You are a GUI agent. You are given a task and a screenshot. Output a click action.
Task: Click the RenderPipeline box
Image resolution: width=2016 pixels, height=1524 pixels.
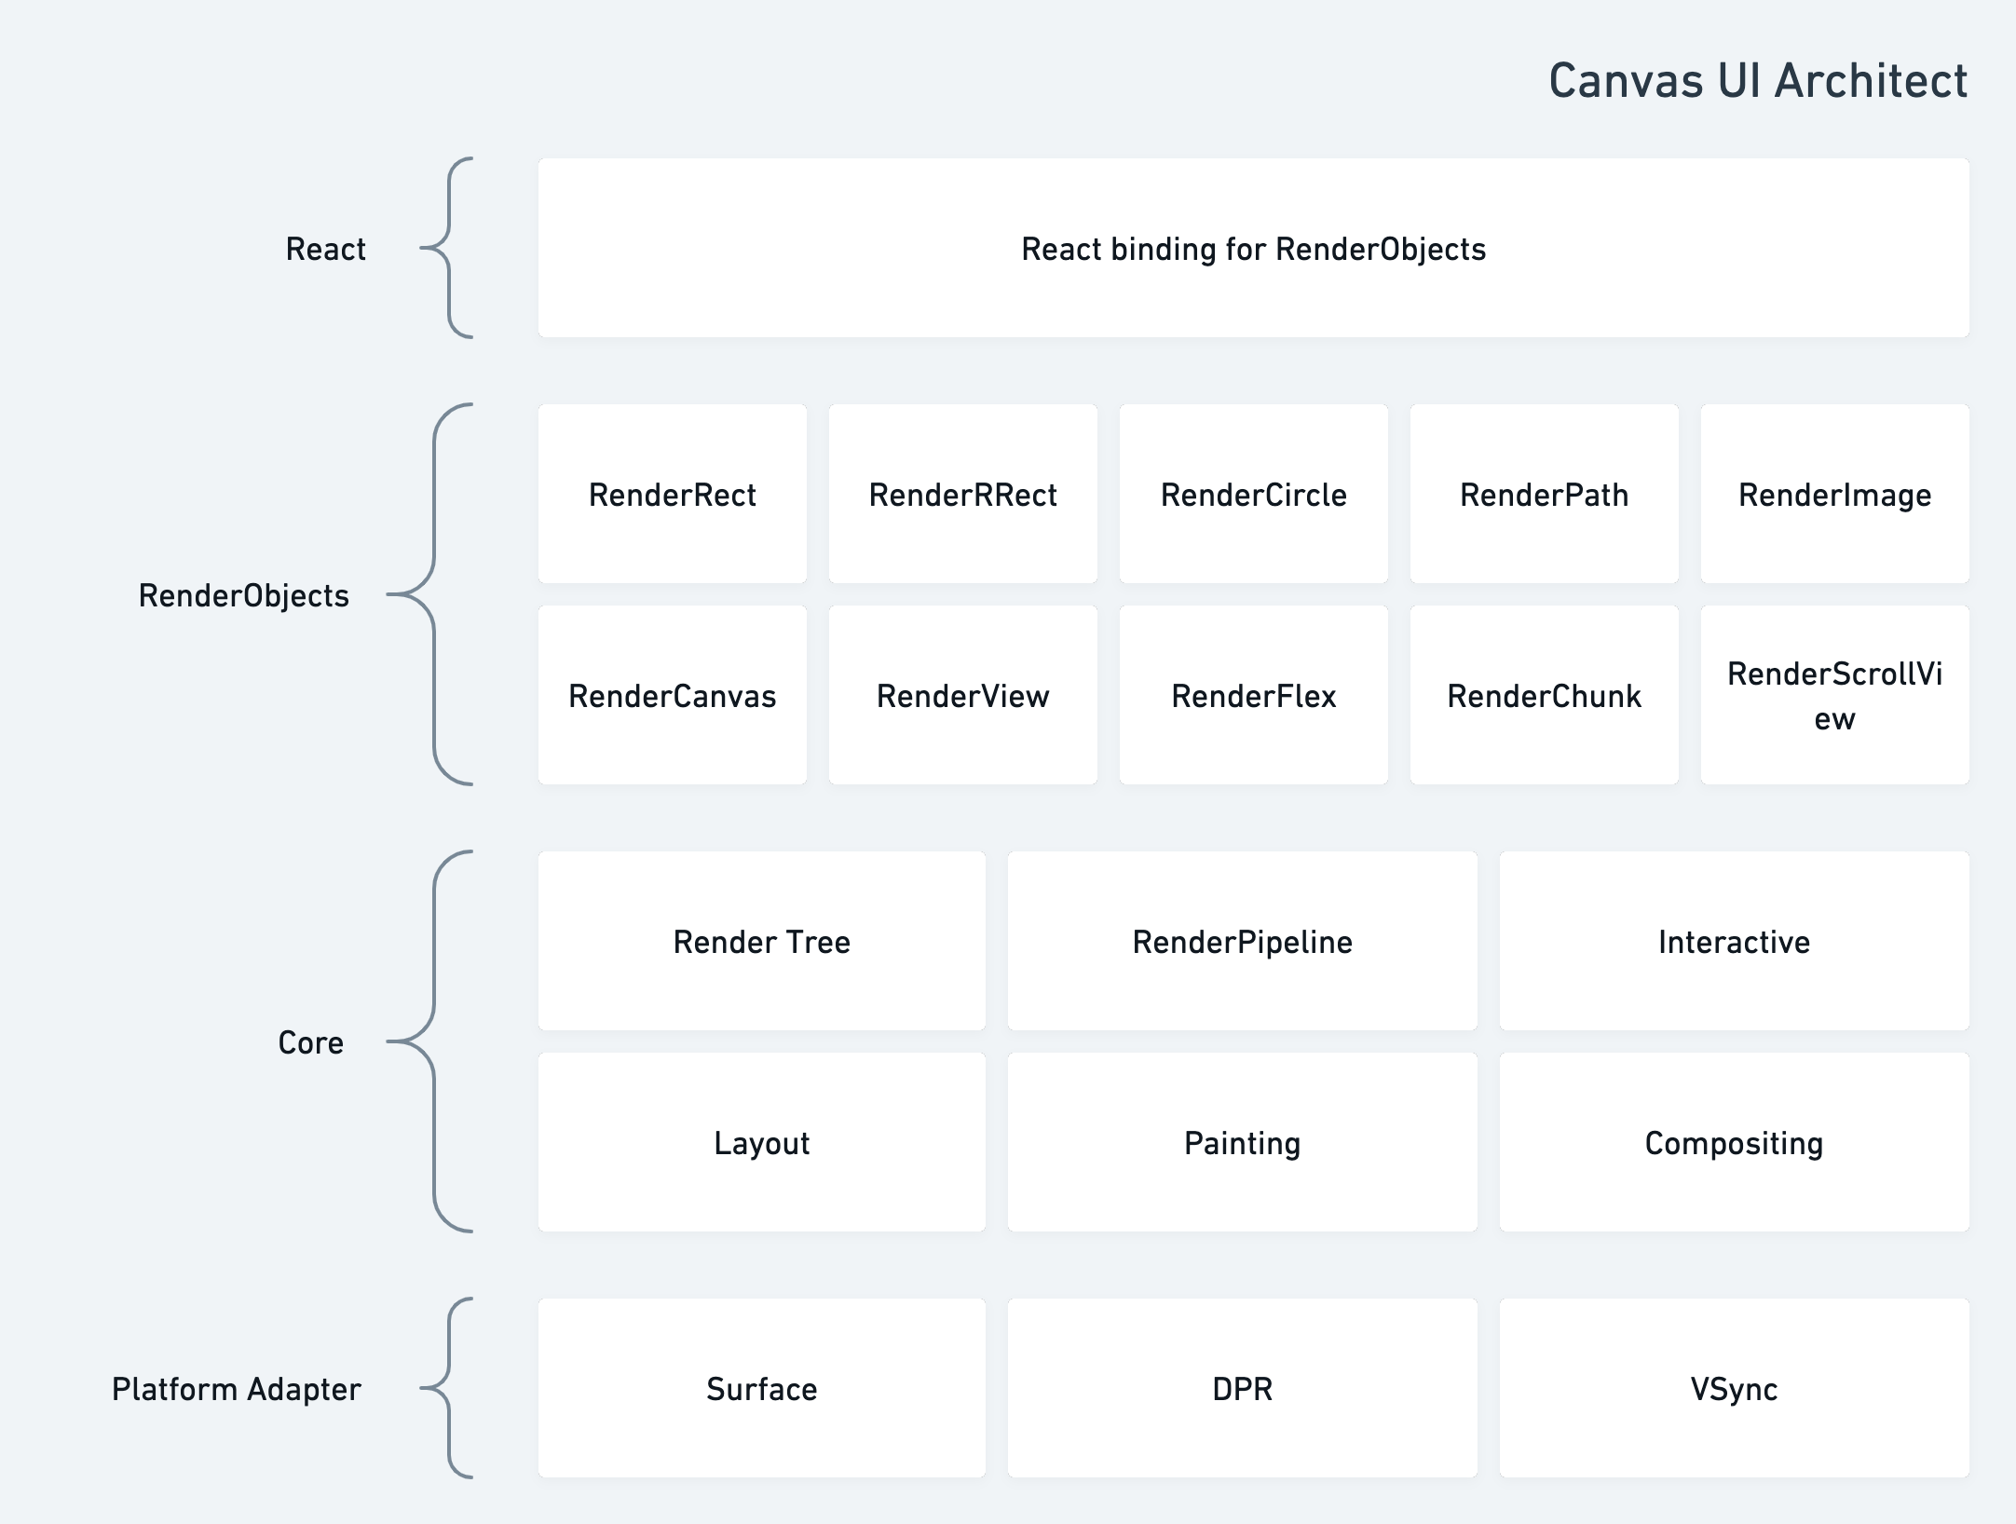1242,941
